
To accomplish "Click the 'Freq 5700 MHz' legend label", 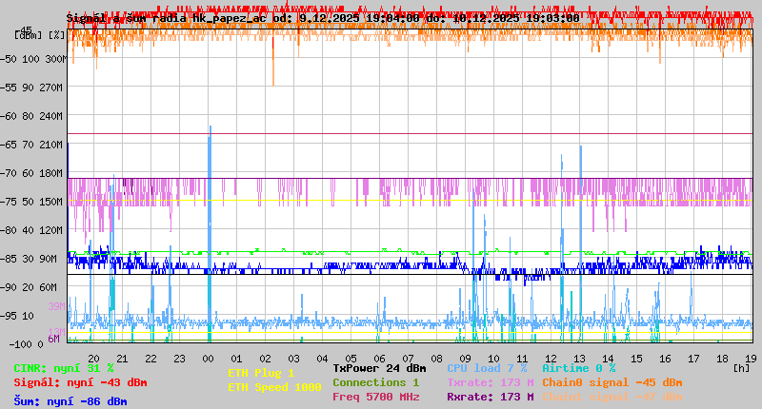I will click(x=375, y=397).
